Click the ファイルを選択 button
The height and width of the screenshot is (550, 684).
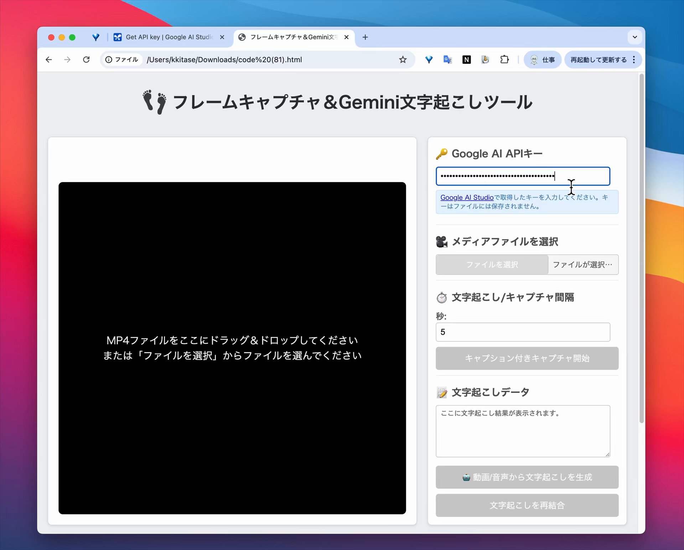[x=492, y=265]
